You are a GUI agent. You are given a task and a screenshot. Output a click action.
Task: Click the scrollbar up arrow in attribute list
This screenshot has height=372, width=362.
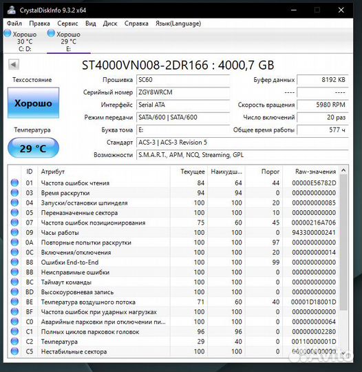(343, 171)
